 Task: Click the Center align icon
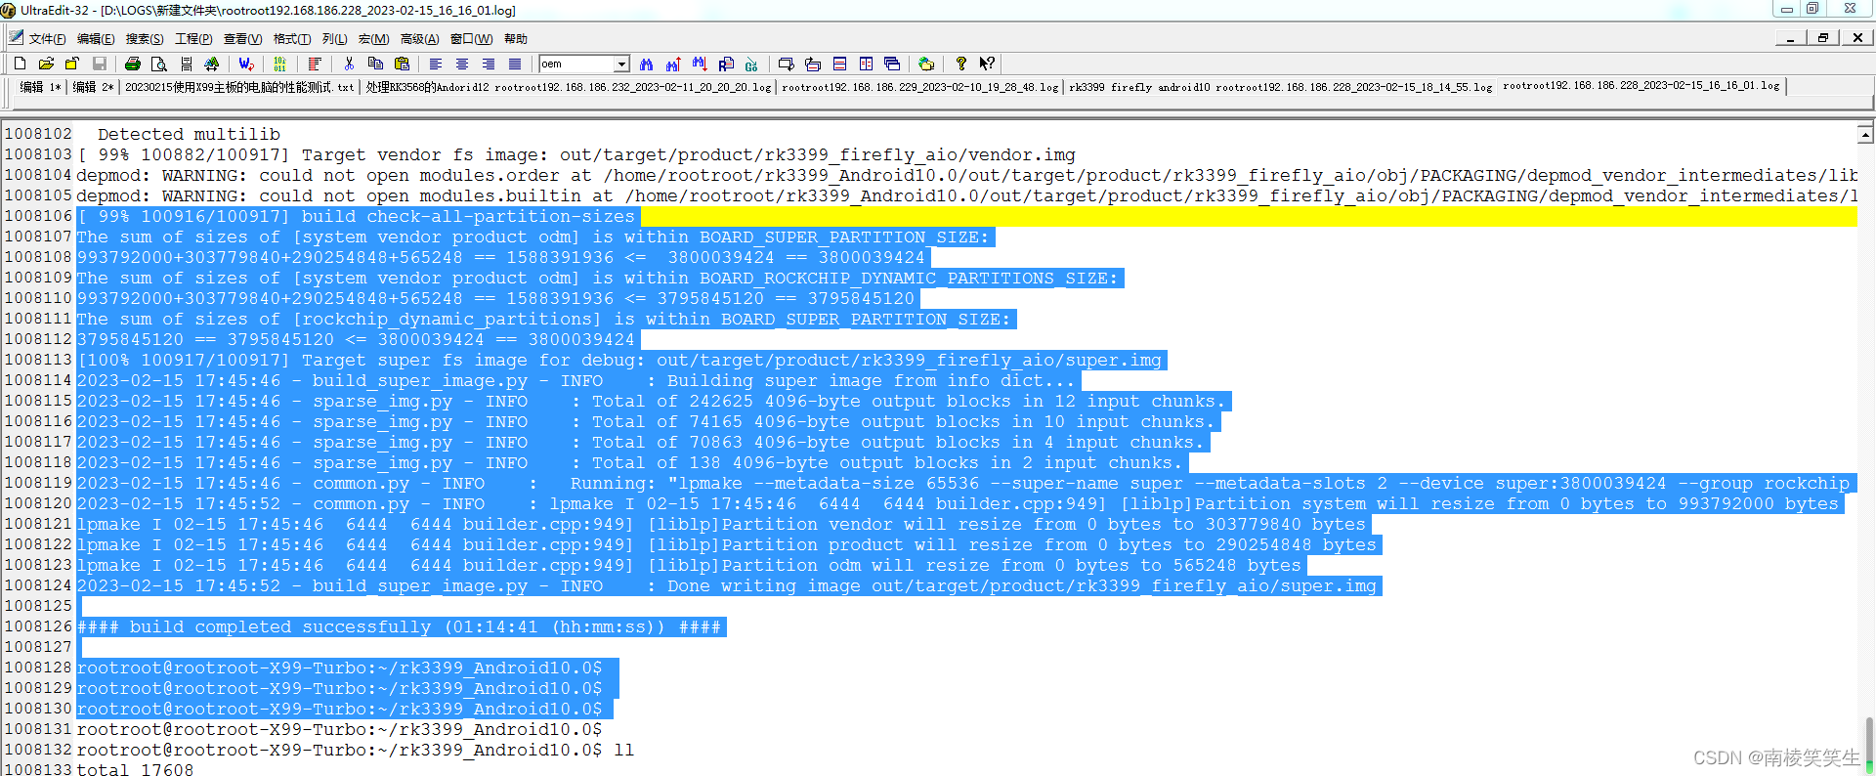[x=462, y=64]
